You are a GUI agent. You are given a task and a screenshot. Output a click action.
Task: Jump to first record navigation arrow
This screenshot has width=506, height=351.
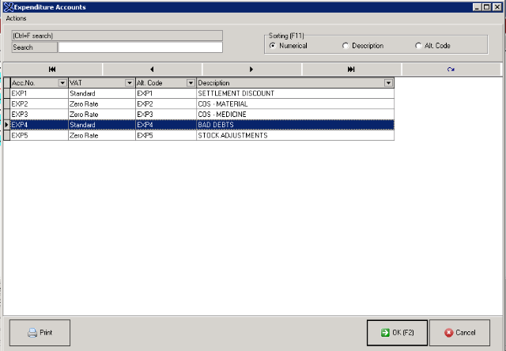52,70
